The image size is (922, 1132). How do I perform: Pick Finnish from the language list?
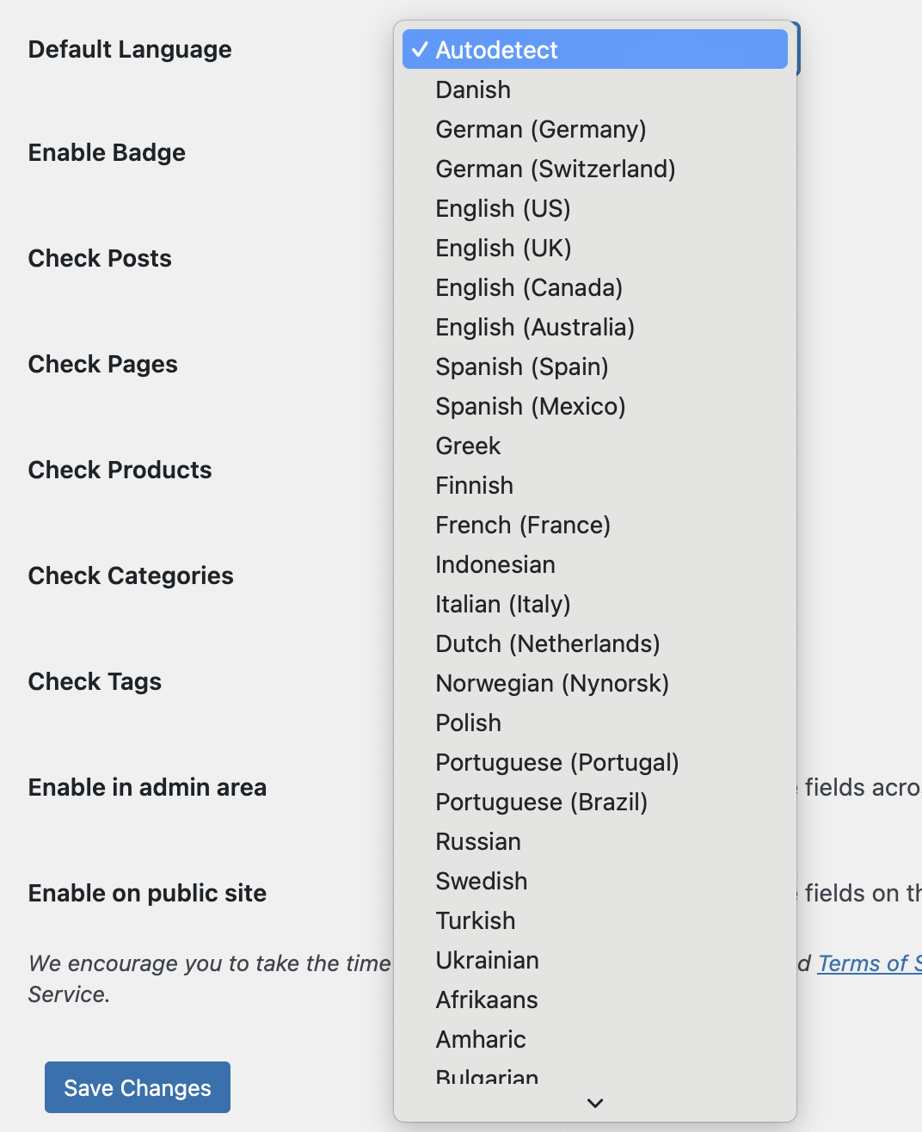474,485
